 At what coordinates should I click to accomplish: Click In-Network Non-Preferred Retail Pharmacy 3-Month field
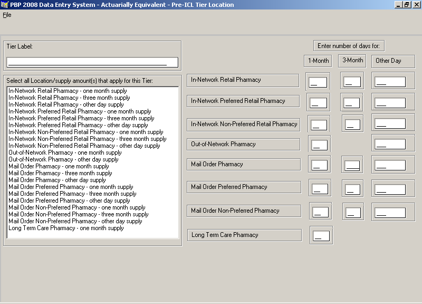point(352,125)
